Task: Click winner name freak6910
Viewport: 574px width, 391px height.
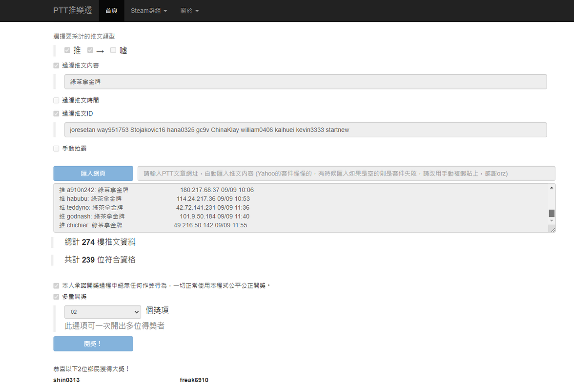Action: coord(194,380)
